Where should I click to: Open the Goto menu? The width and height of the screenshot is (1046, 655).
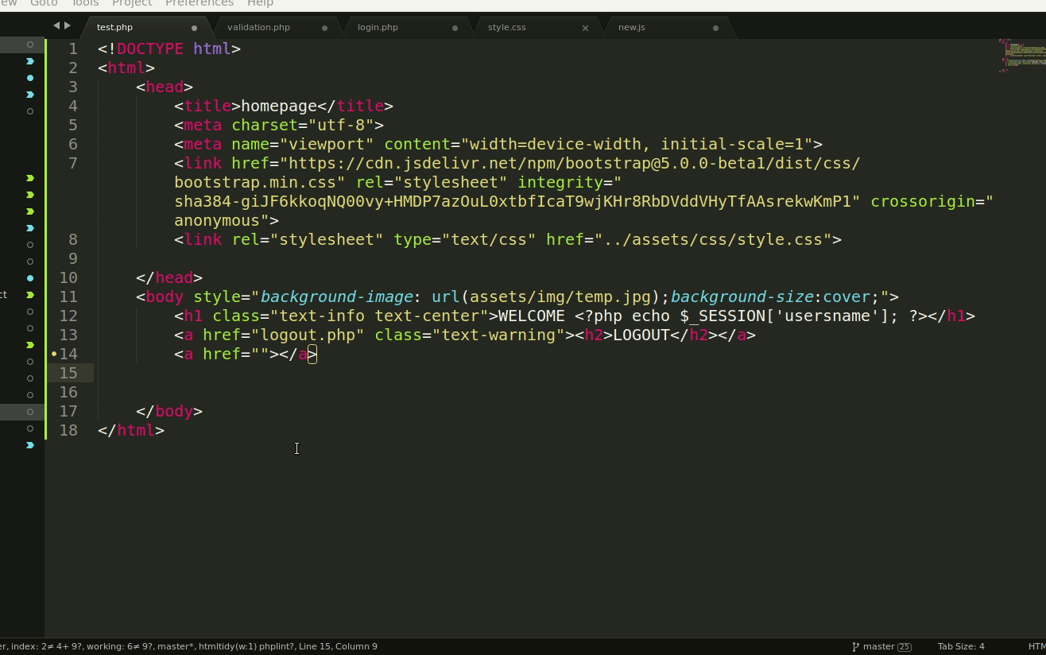click(x=44, y=3)
